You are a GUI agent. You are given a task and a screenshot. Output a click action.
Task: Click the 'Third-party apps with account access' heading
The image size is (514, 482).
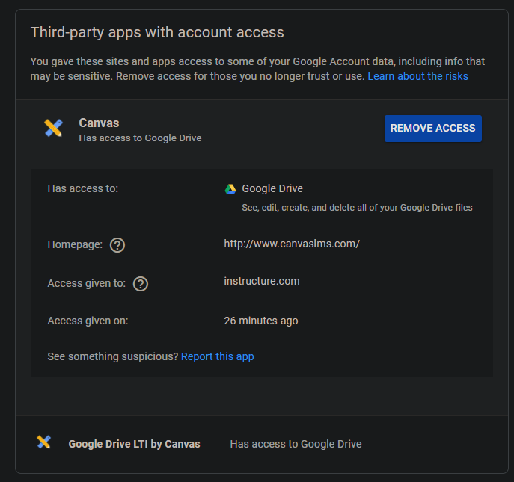157,32
